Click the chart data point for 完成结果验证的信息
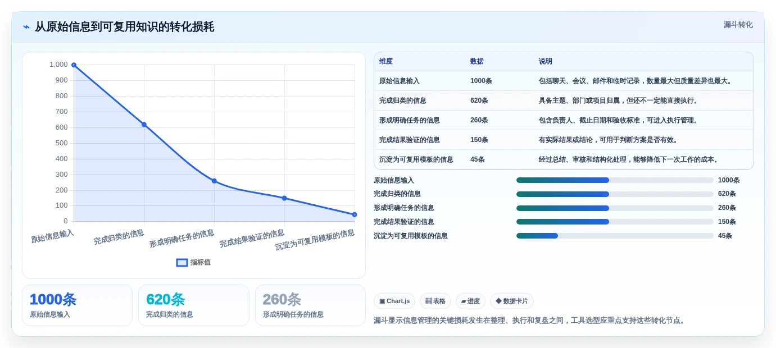 pyautogui.click(x=284, y=198)
